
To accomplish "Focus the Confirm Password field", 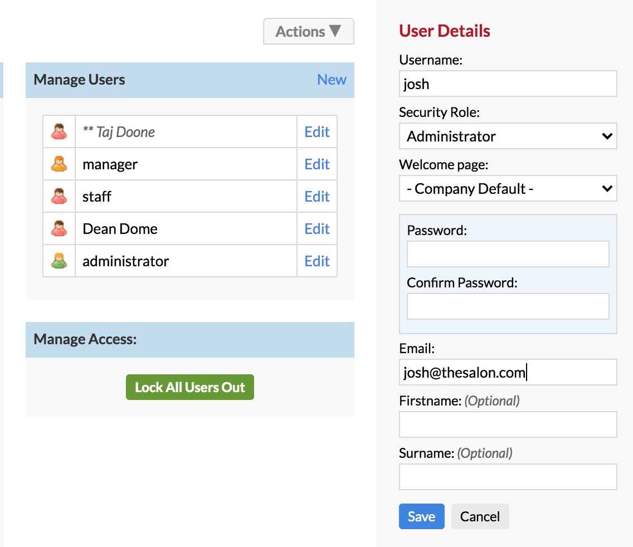I will tap(508, 306).
